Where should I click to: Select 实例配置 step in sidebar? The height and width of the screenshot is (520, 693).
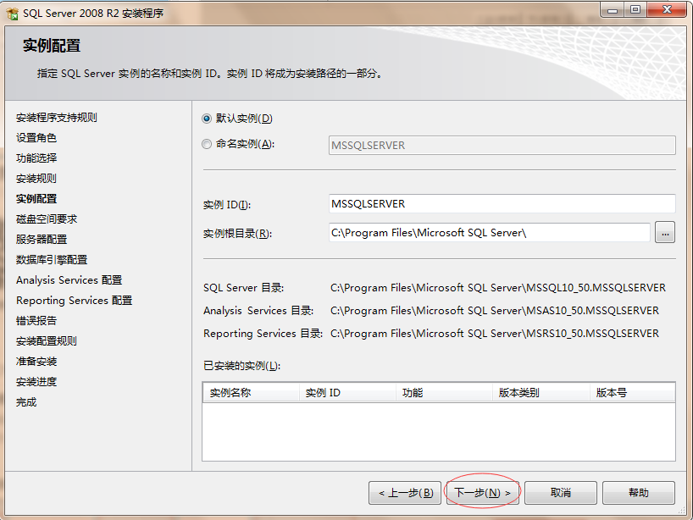[36, 199]
